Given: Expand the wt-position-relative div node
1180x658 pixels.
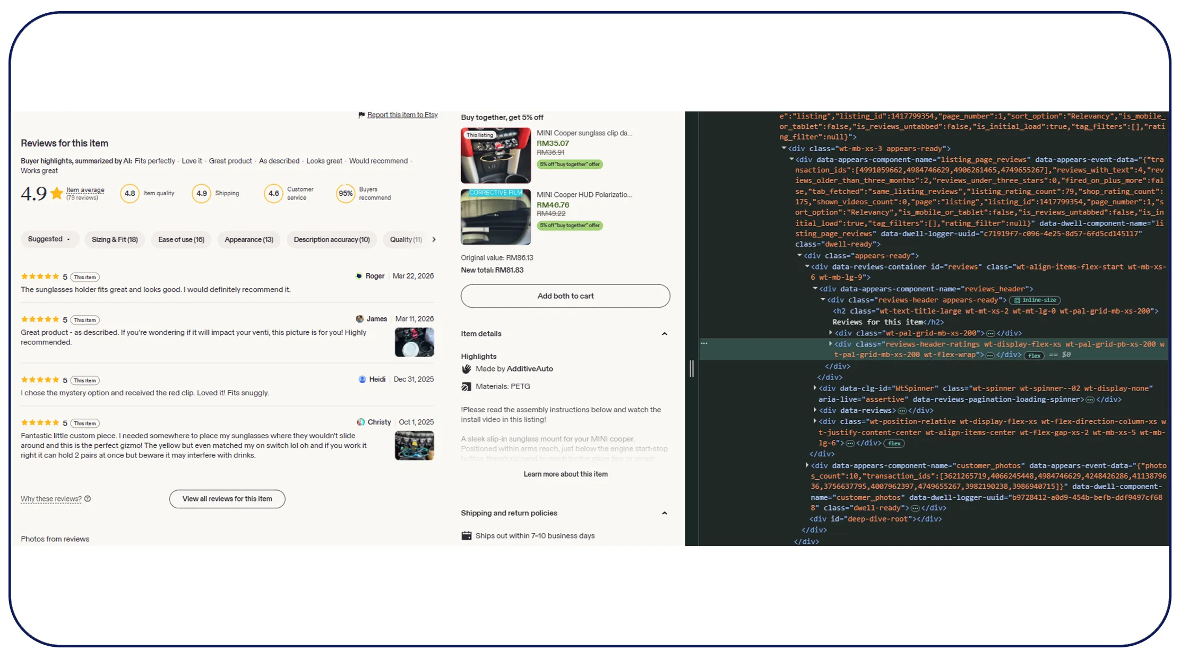Looking at the screenshot, I should pyautogui.click(x=815, y=421).
